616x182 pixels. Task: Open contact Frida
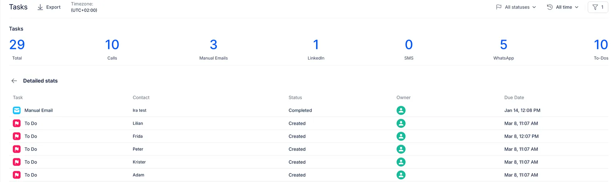tap(137, 136)
